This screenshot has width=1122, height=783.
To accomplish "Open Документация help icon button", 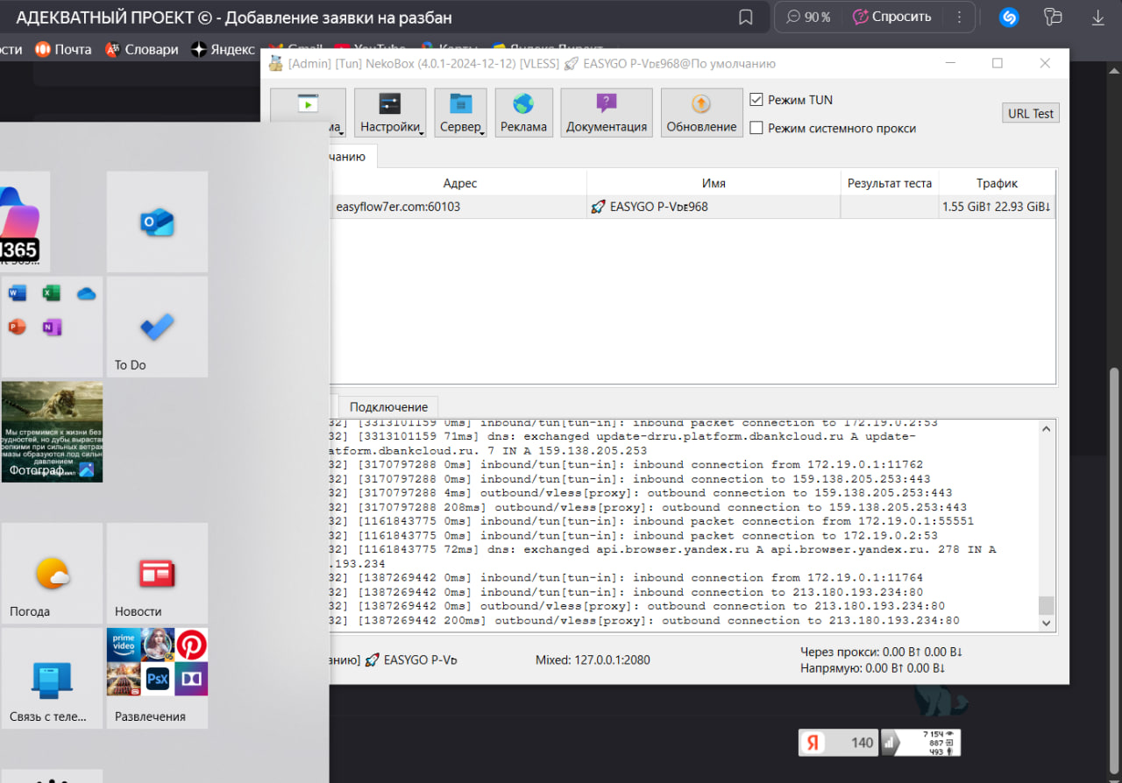I will (x=606, y=105).
